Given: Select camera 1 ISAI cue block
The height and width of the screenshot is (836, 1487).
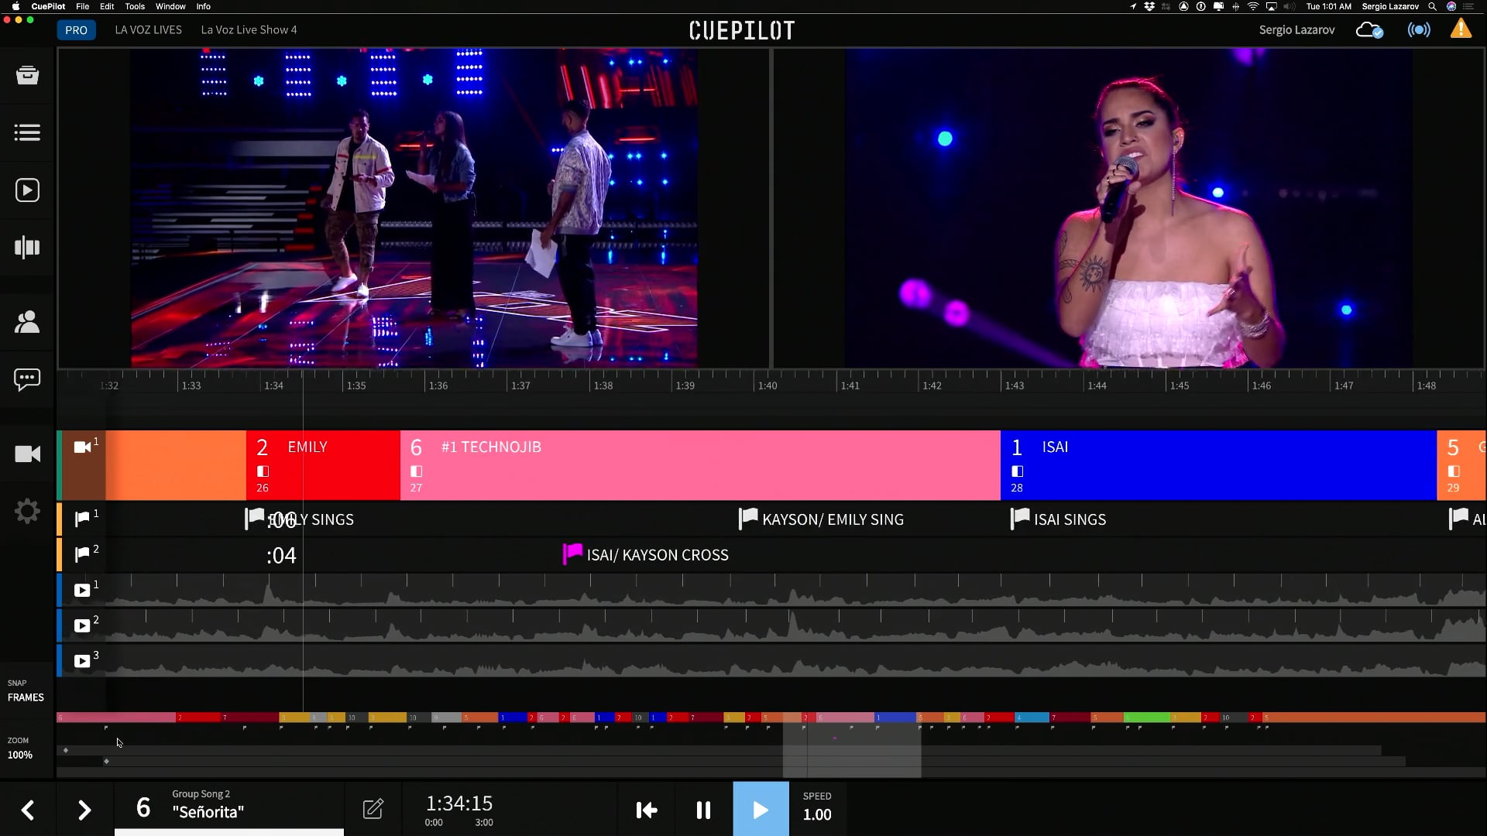Looking at the screenshot, I should (1218, 465).
